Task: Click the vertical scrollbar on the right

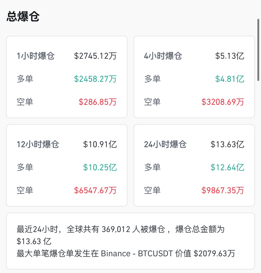Action: 258,50
